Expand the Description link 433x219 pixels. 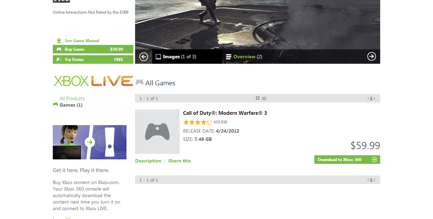148,161
